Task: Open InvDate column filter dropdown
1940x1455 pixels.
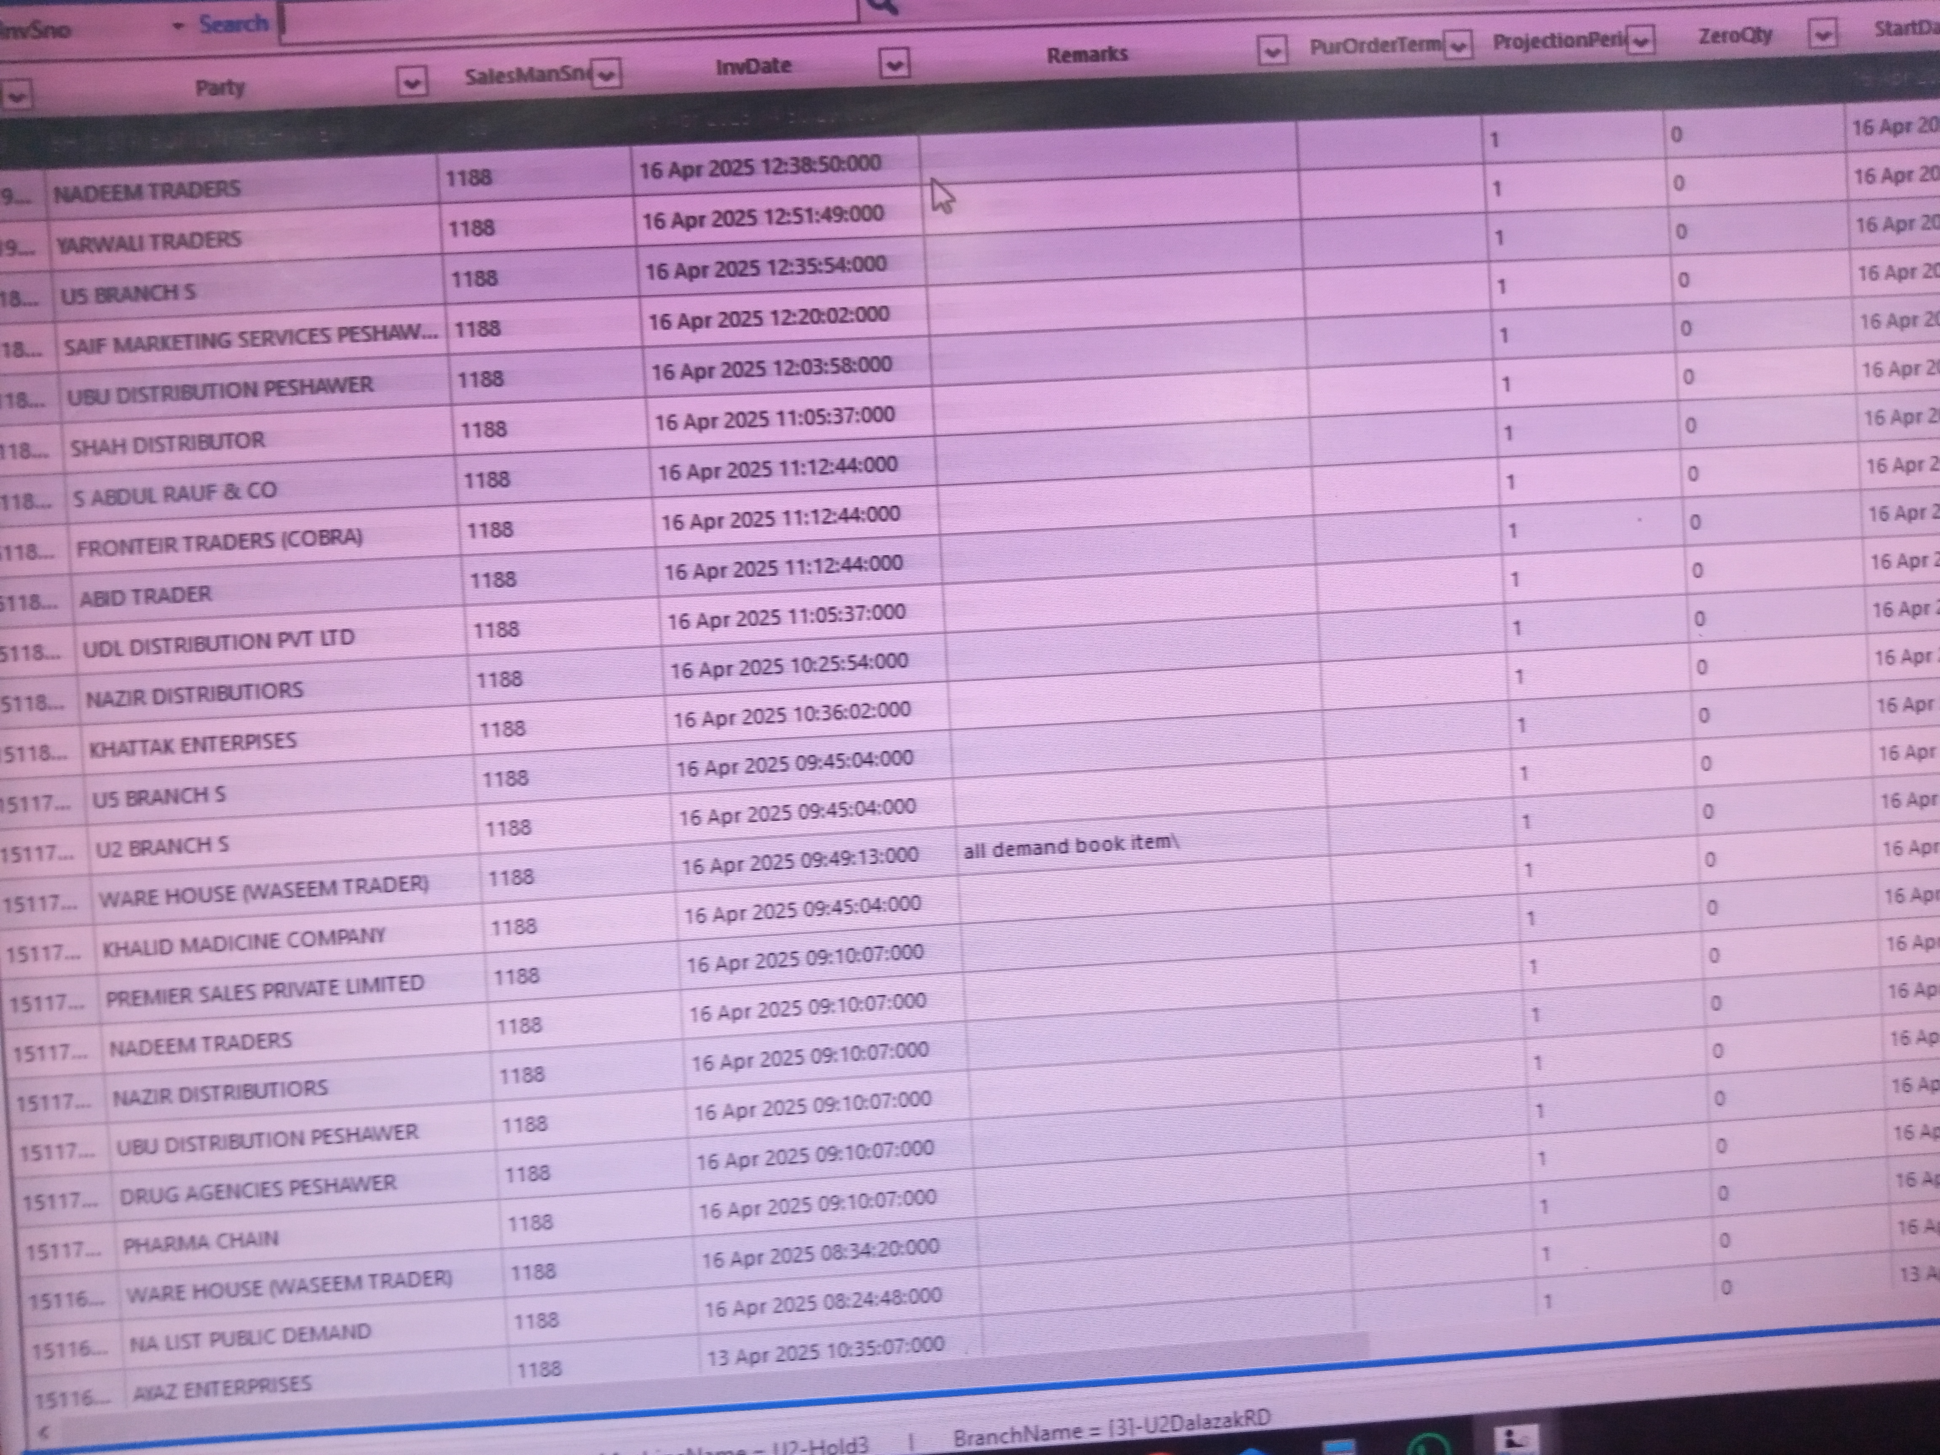Action: pos(894,63)
